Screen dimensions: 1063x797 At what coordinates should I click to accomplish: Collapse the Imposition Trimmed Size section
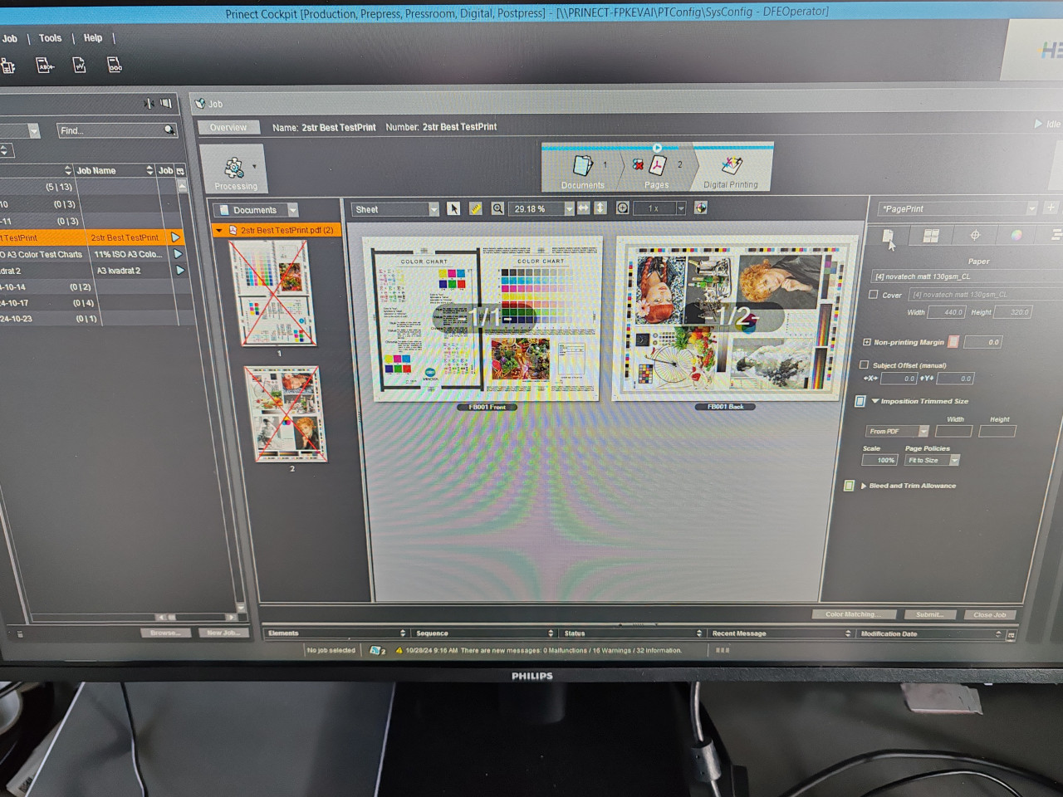[875, 401]
